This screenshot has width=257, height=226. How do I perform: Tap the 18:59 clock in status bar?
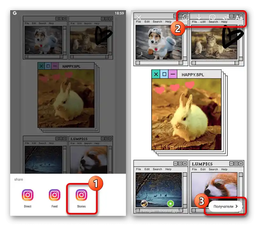(119, 13)
